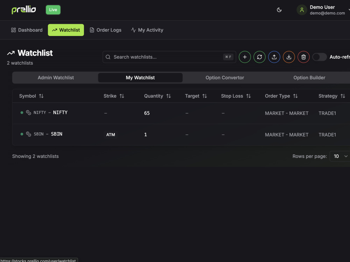Click MARKET - MARKET in the SBIN row
This screenshot has height=262, width=350.
click(x=287, y=135)
